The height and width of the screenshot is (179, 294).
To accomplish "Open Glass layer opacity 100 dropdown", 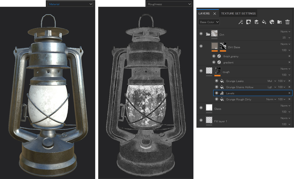I will point(286,112).
